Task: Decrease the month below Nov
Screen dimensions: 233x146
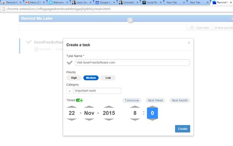Action: click(x=89, y=119)
